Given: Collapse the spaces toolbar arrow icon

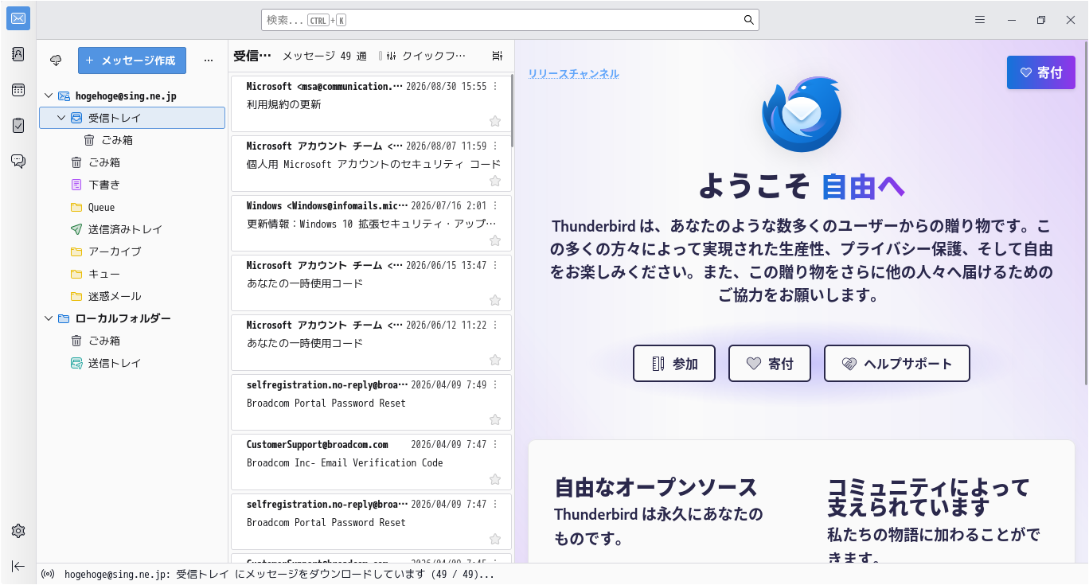Looking at the screenshot, I should (x=18, y=566).
